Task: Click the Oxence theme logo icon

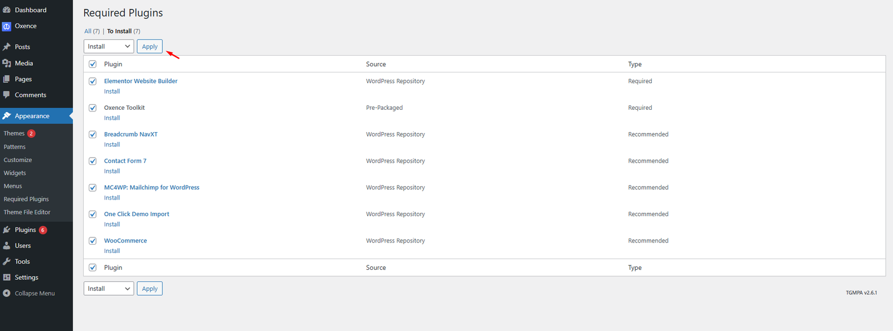Action: (x=7, y=26)
